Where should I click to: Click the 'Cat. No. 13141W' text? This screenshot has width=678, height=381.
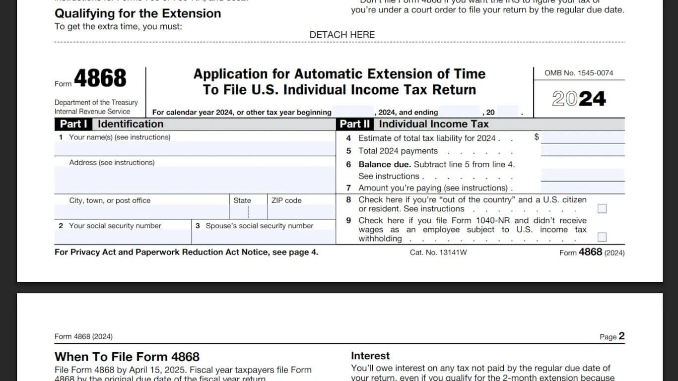tap(438, 252)
